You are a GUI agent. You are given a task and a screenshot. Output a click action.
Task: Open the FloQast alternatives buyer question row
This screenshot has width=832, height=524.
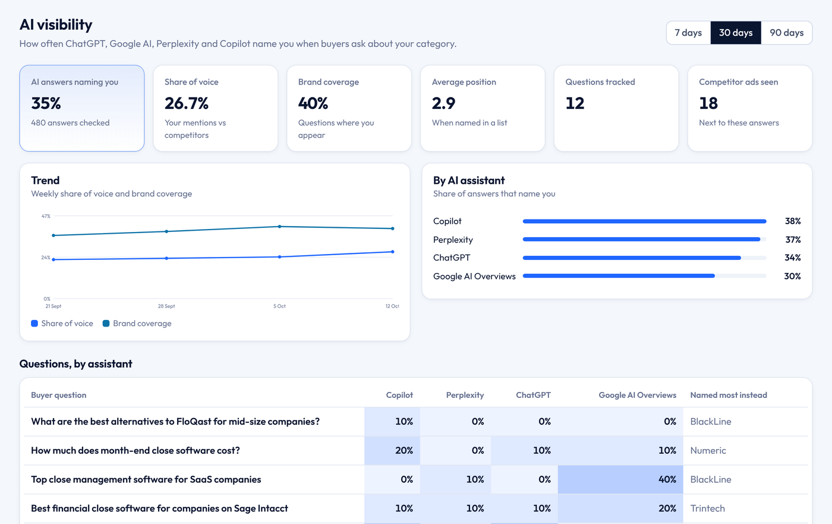416,422
